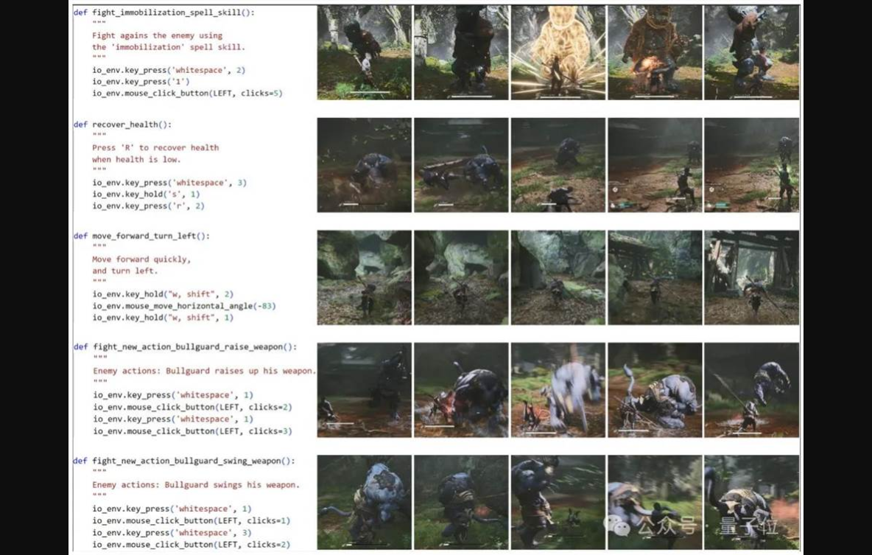This screenshot has height=555, width=872.
Task: Click the key_press('whitespace', 2) line
Action: point(169,70)
